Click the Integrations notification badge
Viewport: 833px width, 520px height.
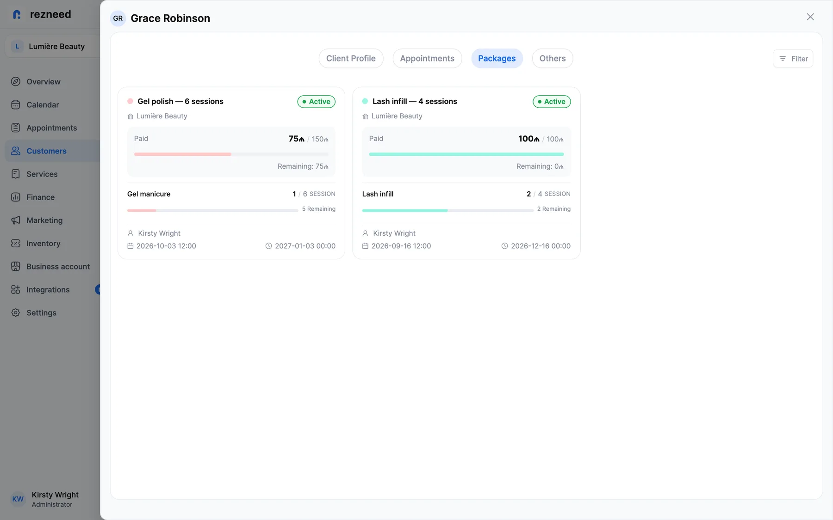(x=98, y=289)
